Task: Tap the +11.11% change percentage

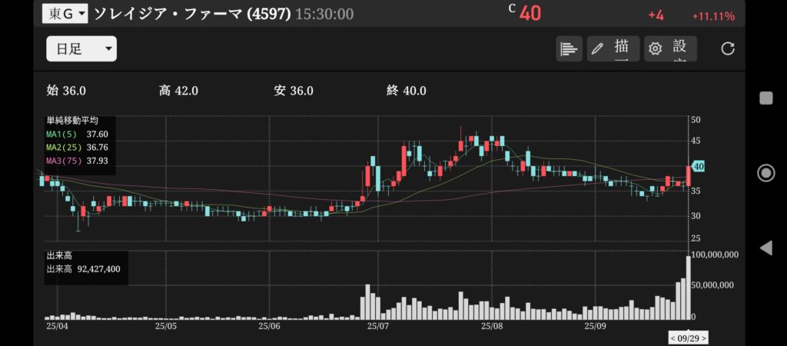Action: tap(712, 15)
